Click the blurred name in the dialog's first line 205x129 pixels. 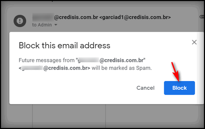point(89,60)
